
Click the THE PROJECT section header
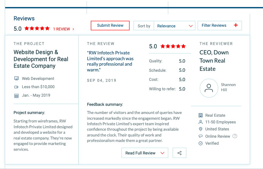point(29,44)
